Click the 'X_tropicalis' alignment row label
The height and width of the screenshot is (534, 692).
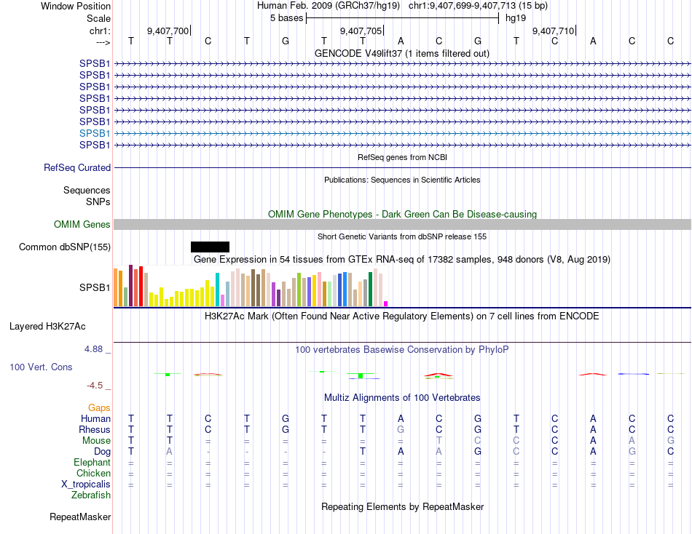86,485
